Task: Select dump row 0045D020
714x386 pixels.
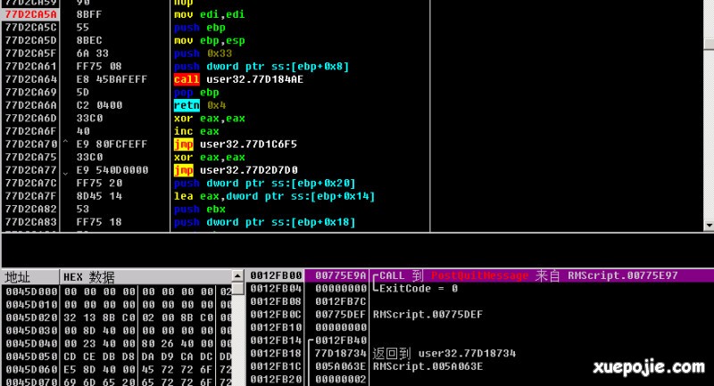Action: 119,317
